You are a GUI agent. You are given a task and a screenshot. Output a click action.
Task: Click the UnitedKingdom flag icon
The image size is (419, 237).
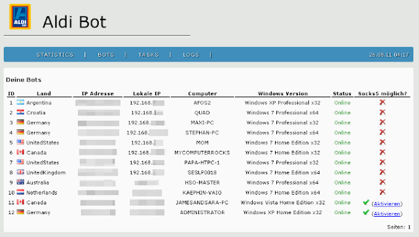coord(20,172)
